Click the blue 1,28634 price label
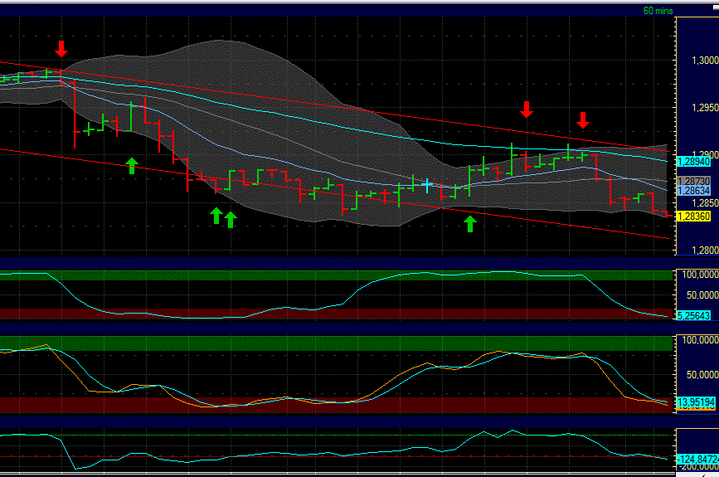The width and height of the screenshot is (719, 477). 694,190
